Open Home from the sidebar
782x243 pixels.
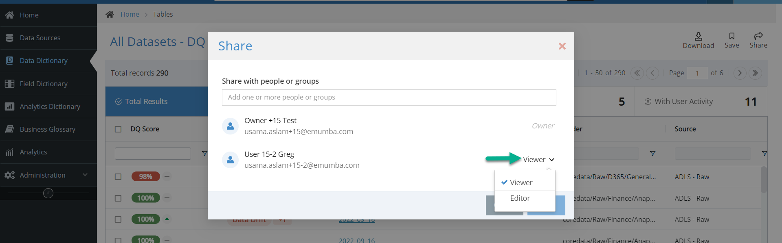tap(48, 15)
